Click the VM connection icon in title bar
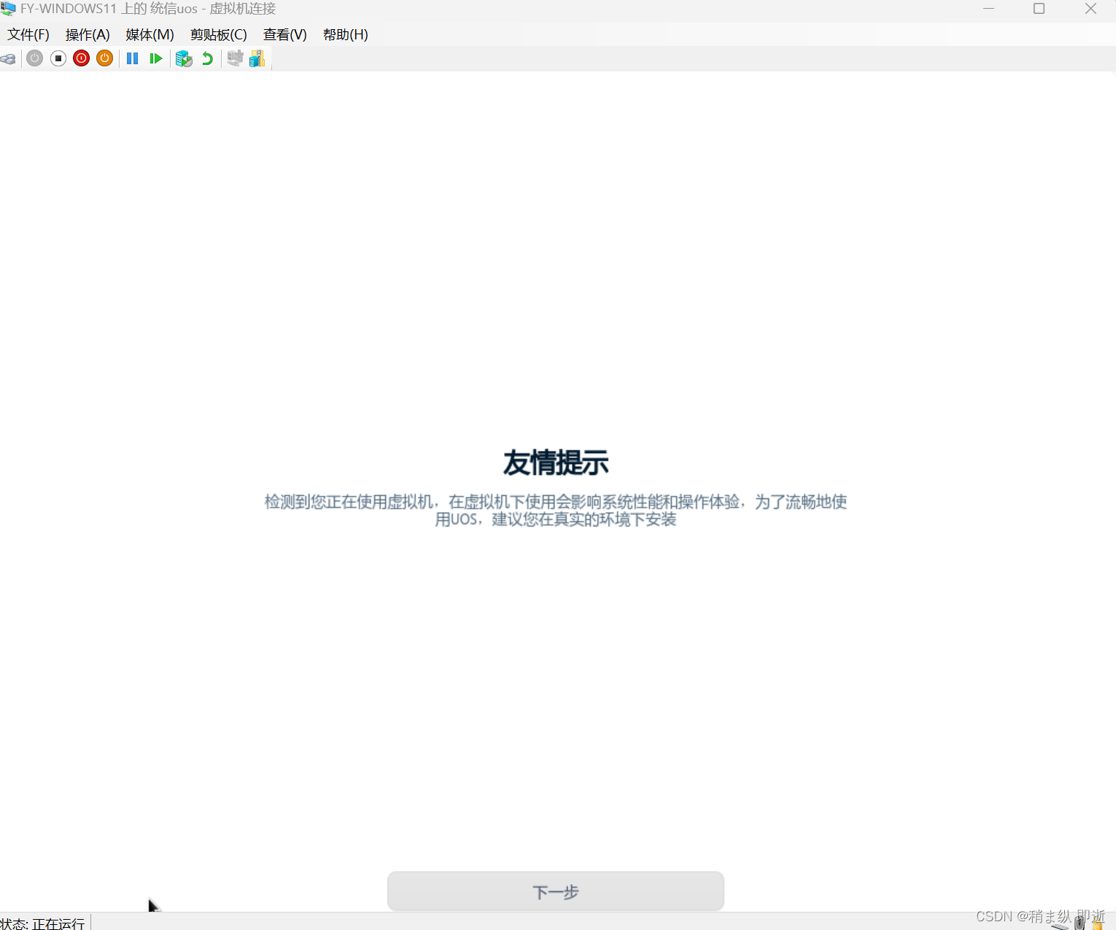The width and height of the screenshot is (1116, 930). coord(8,9)
